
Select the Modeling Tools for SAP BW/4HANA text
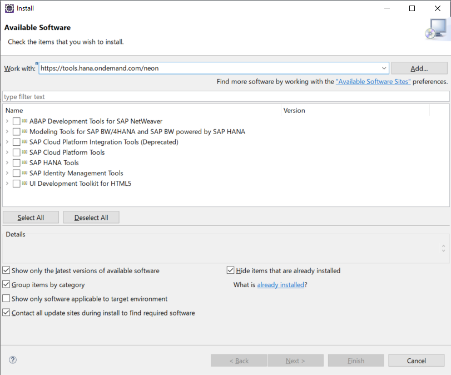(x=137, y=131)
